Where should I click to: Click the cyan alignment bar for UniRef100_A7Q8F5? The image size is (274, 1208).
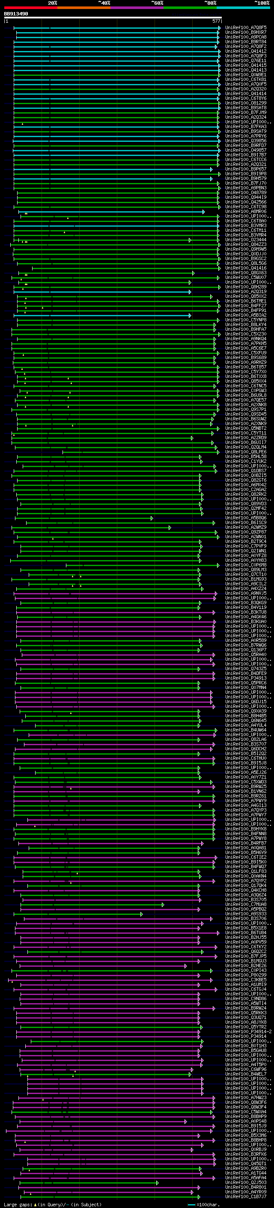(x=117, y=28)
